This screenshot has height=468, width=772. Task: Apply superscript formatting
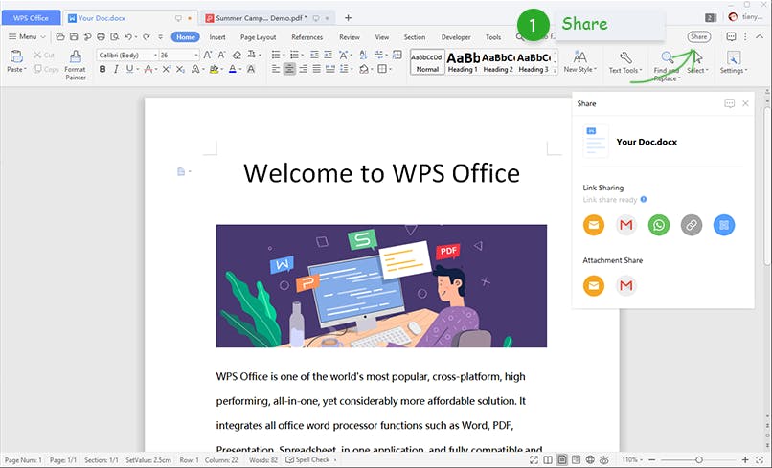pyautogui.click(x=167, y=70)
